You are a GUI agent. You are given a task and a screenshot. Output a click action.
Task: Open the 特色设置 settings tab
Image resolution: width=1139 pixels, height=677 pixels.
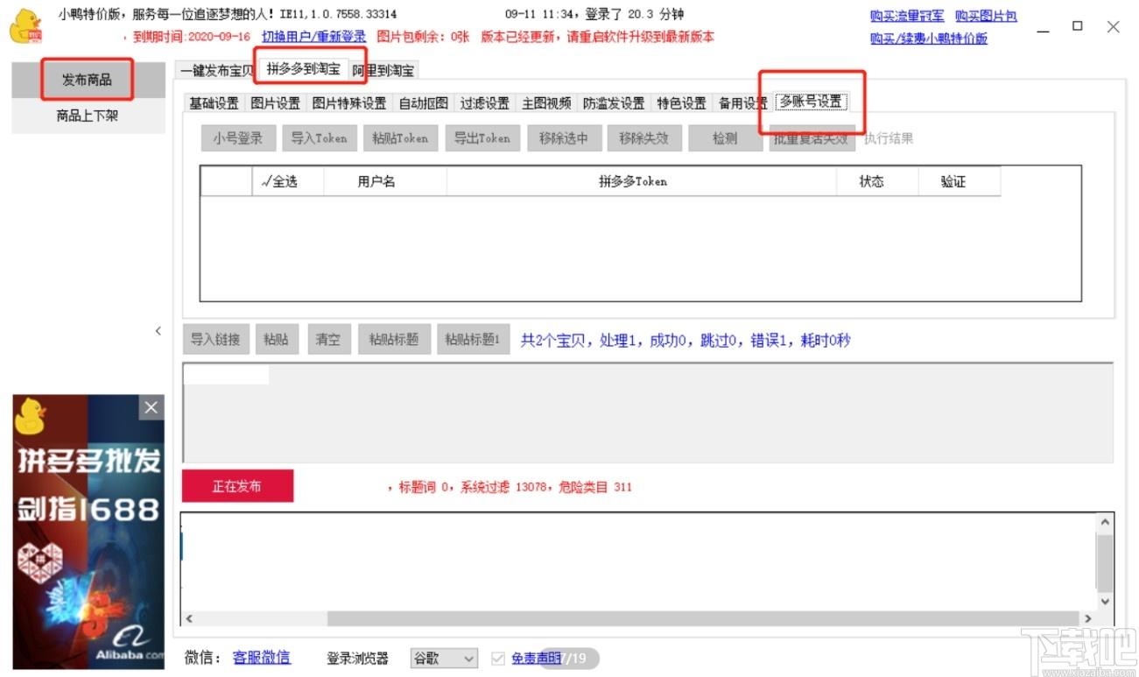point(681,103)
